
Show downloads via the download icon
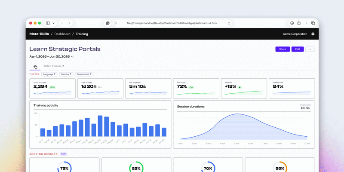click(292, 23)
